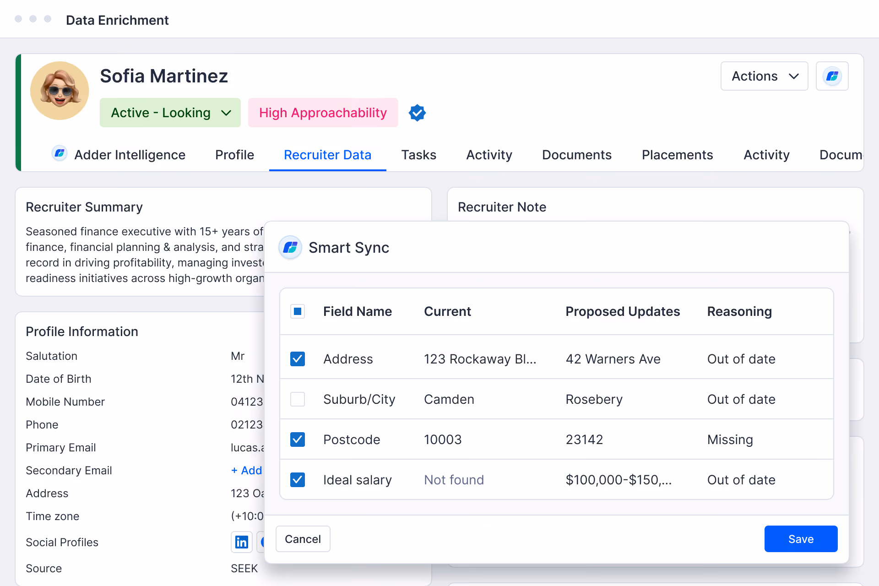Click the Not found current salary value

pyautogui.click(x=454, y=480)
